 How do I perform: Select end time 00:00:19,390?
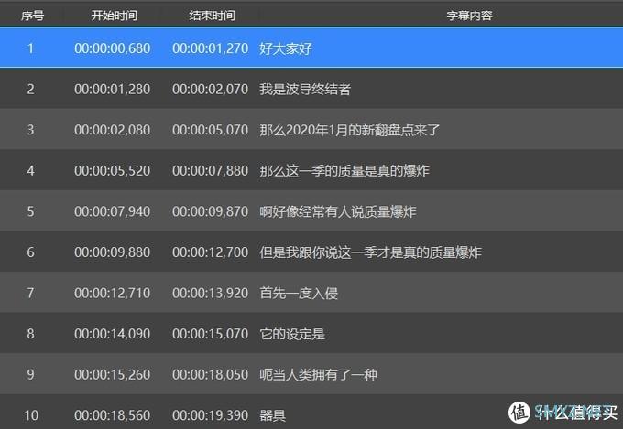(210, 415)
